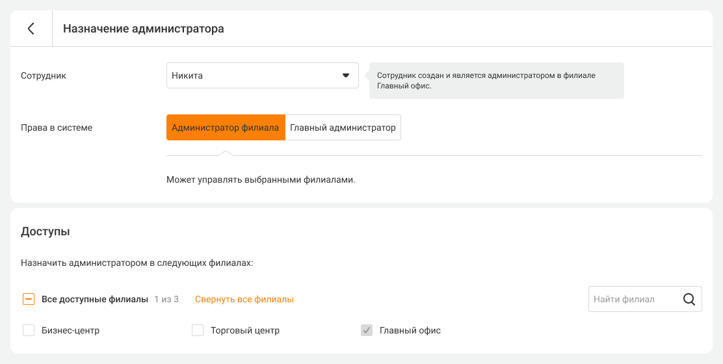
Task: Click the Доступы section heading
Action: [46, 231]
